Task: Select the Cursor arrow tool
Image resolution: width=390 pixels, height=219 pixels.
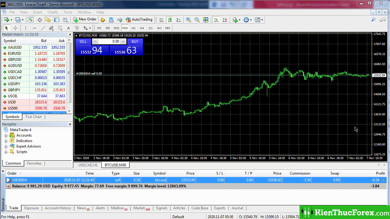Action: click(x=6, y=28)
